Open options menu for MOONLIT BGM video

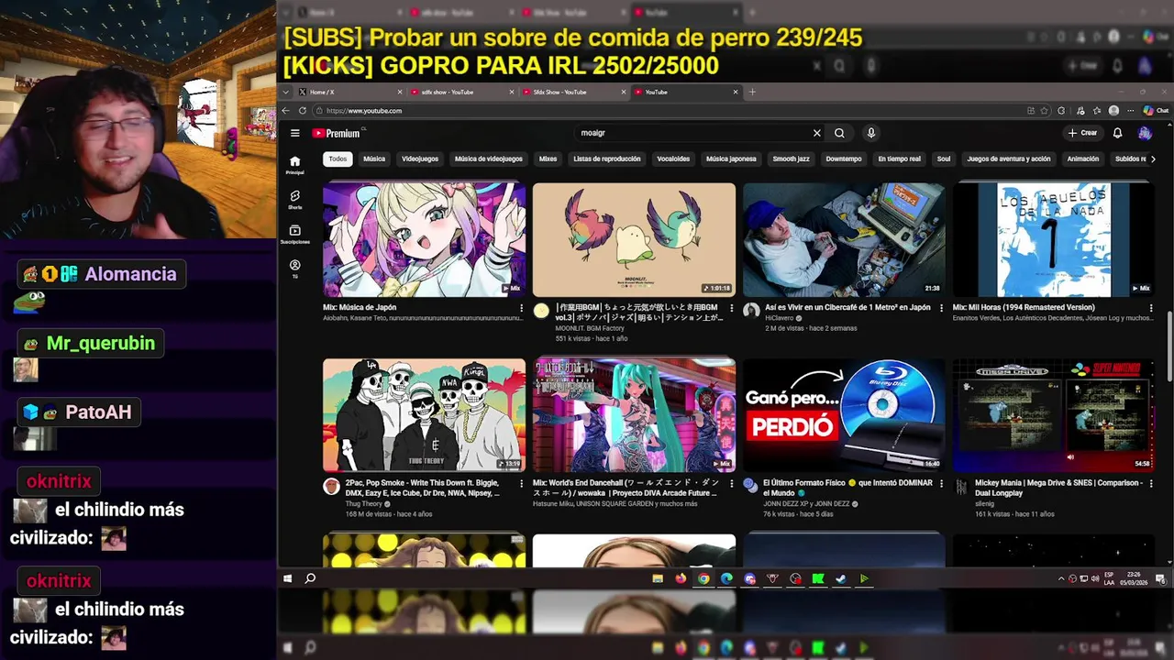(x=732, y=308)
